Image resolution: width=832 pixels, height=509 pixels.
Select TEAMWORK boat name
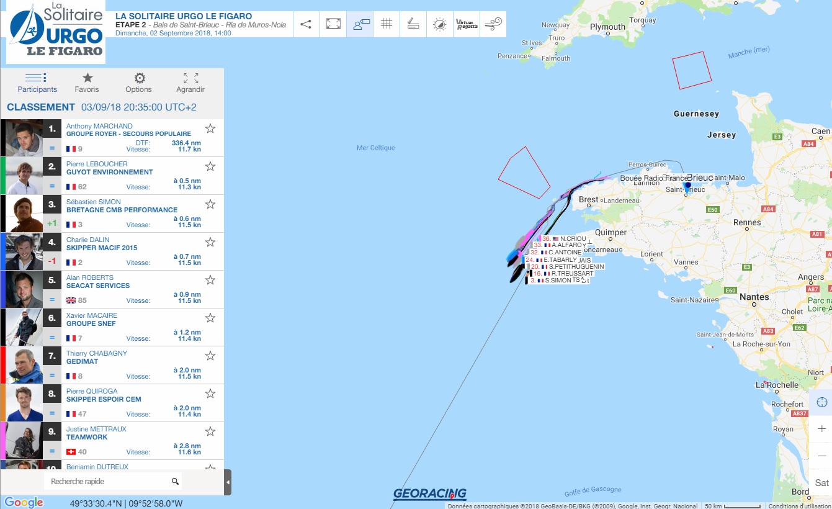click(87, 437)
